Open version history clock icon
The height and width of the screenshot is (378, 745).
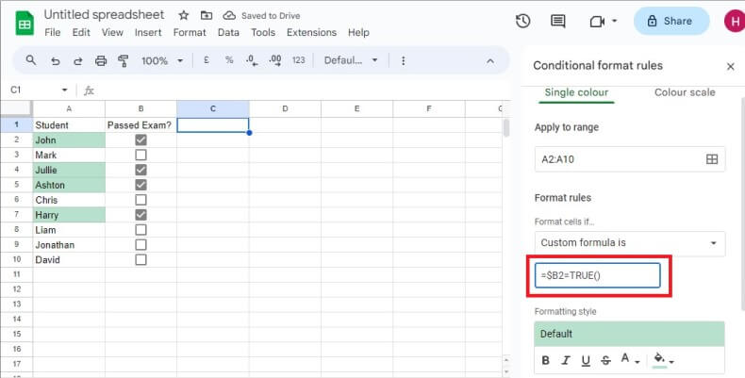[523, 21]
